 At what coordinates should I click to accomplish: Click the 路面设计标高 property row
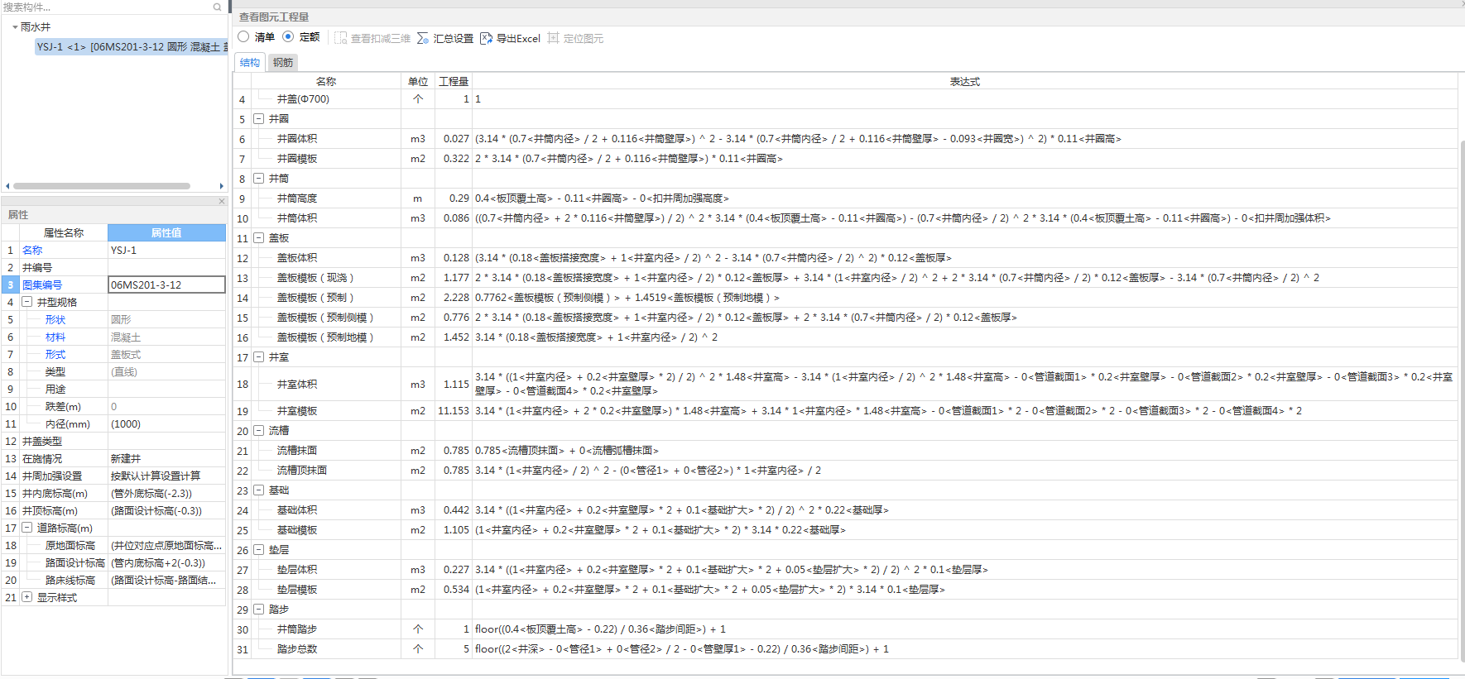(114, 562)
